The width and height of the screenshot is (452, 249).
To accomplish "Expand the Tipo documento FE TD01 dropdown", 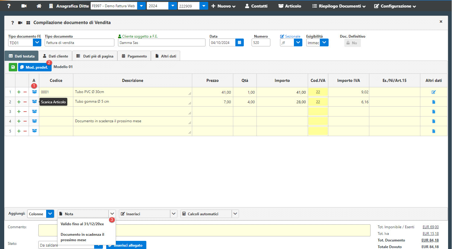I will [37, 43].
